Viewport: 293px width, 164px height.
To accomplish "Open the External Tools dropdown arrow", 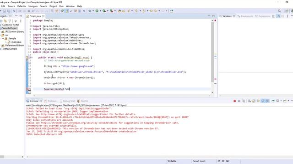I will click(x=115, y=11).
